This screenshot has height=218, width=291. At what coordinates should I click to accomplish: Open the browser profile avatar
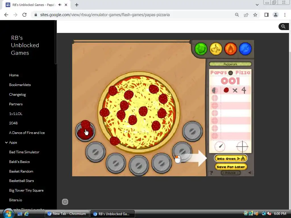pyautogui.click(x=276, y=15)
